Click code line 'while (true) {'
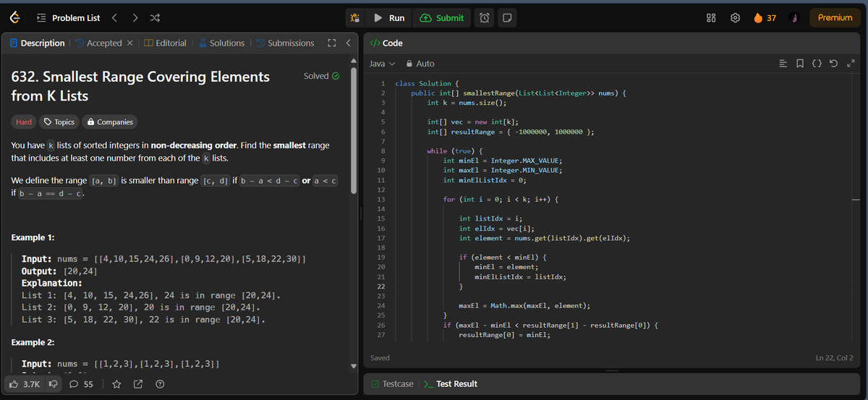 tap(454, 150)
